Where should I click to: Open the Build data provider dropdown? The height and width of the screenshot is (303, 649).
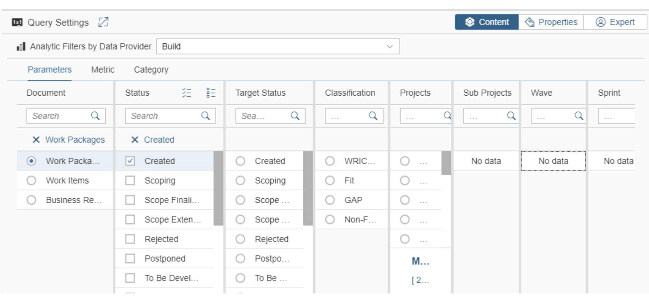pos(278,47)
